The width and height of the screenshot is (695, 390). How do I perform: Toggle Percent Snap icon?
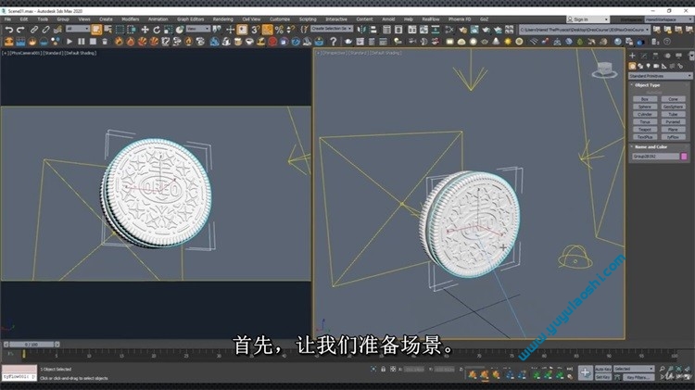coord(279,30)
